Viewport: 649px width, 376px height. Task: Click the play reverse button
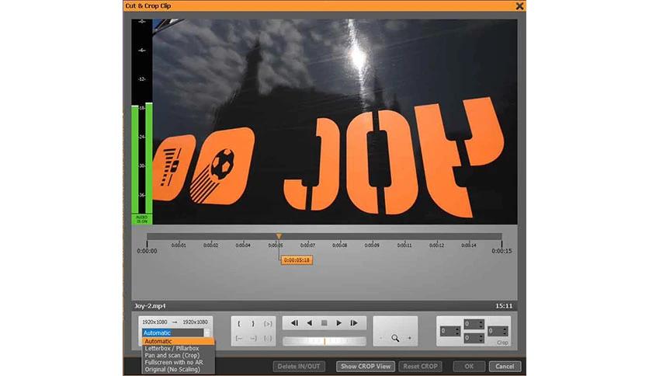[309, 323]
